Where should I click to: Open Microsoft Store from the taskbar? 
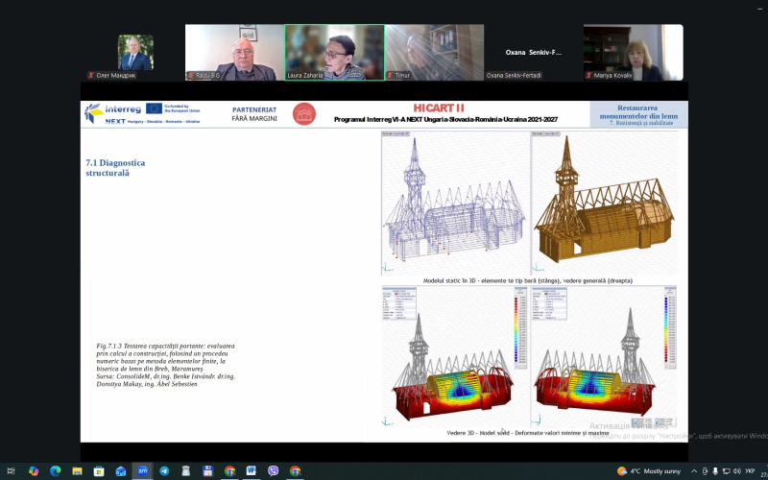click(x=99, y=470)
